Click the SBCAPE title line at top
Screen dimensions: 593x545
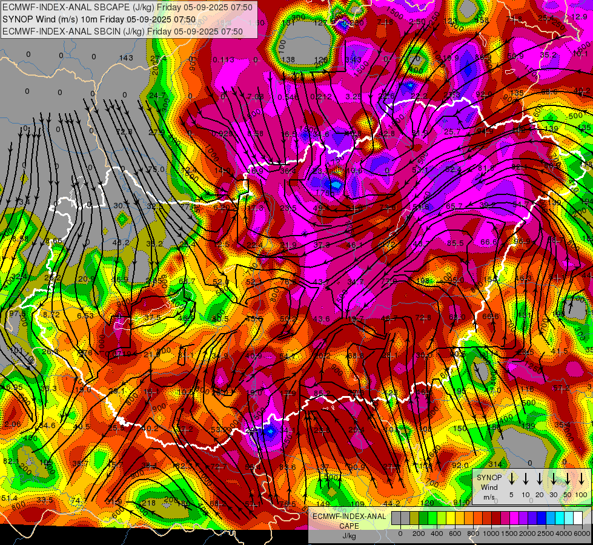(127, 7)
